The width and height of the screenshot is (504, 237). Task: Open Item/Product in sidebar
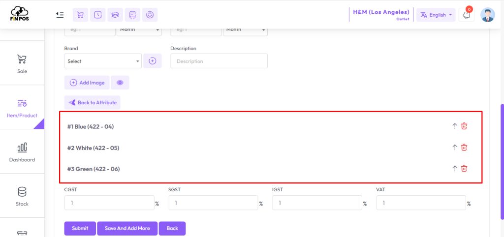click(x=22, y=108)
